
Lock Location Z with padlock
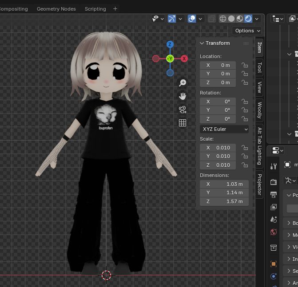(245, 83)
